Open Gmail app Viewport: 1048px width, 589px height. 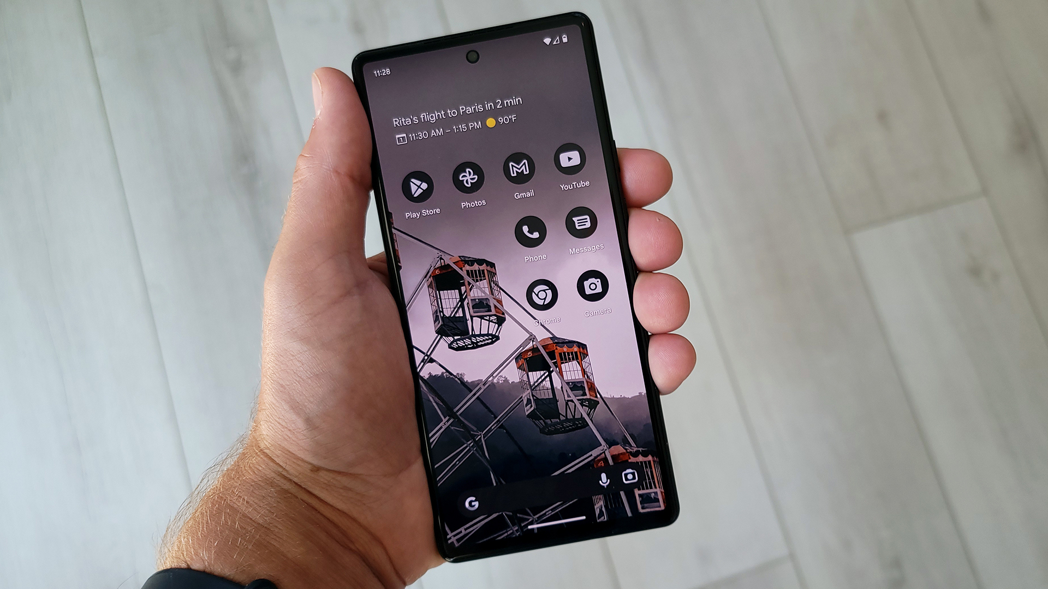[520, 171]
